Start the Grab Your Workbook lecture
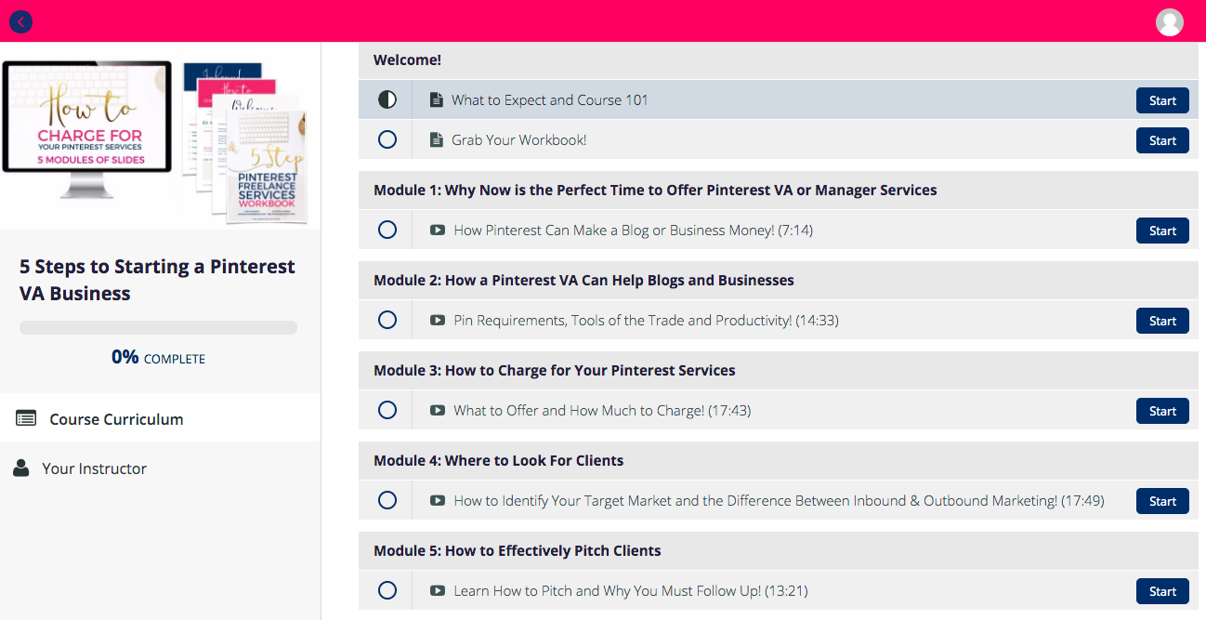 [1162, 140]
